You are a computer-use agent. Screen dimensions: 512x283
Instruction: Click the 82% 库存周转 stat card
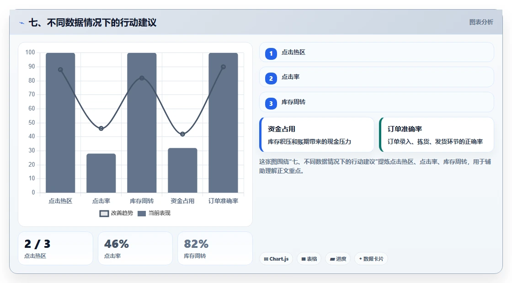click(x=215, y=248)
